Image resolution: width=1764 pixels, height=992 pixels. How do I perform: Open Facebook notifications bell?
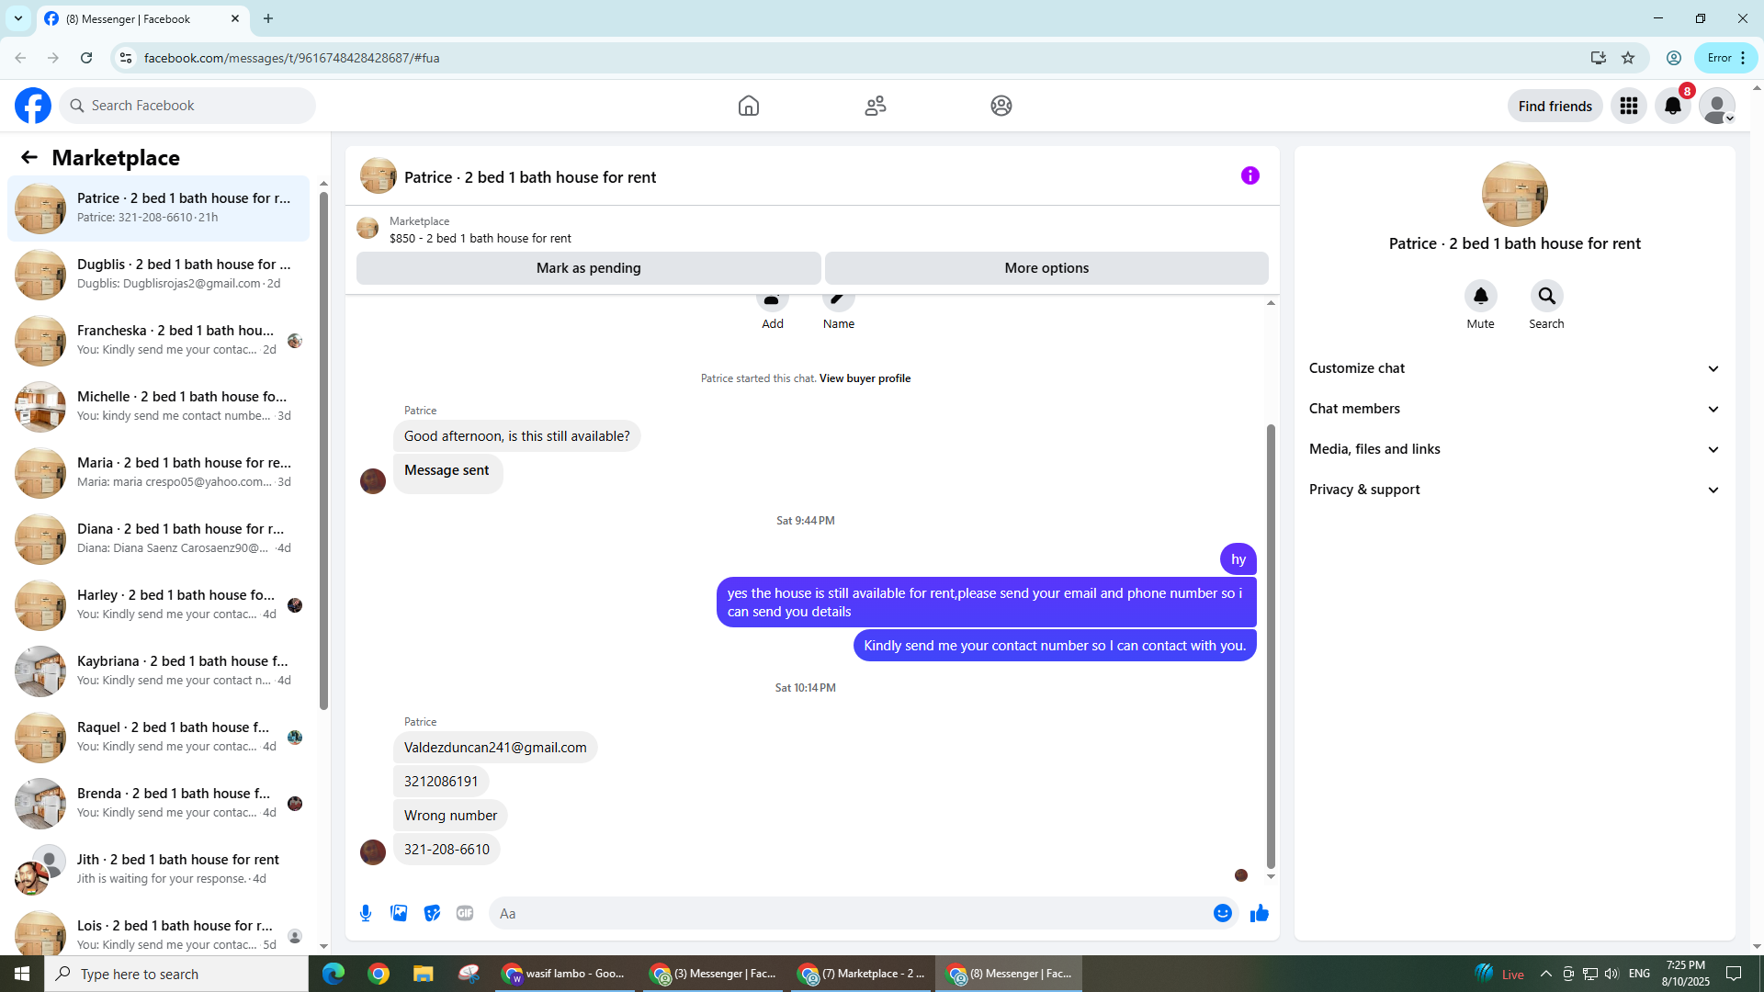(x=1673, y=106)
